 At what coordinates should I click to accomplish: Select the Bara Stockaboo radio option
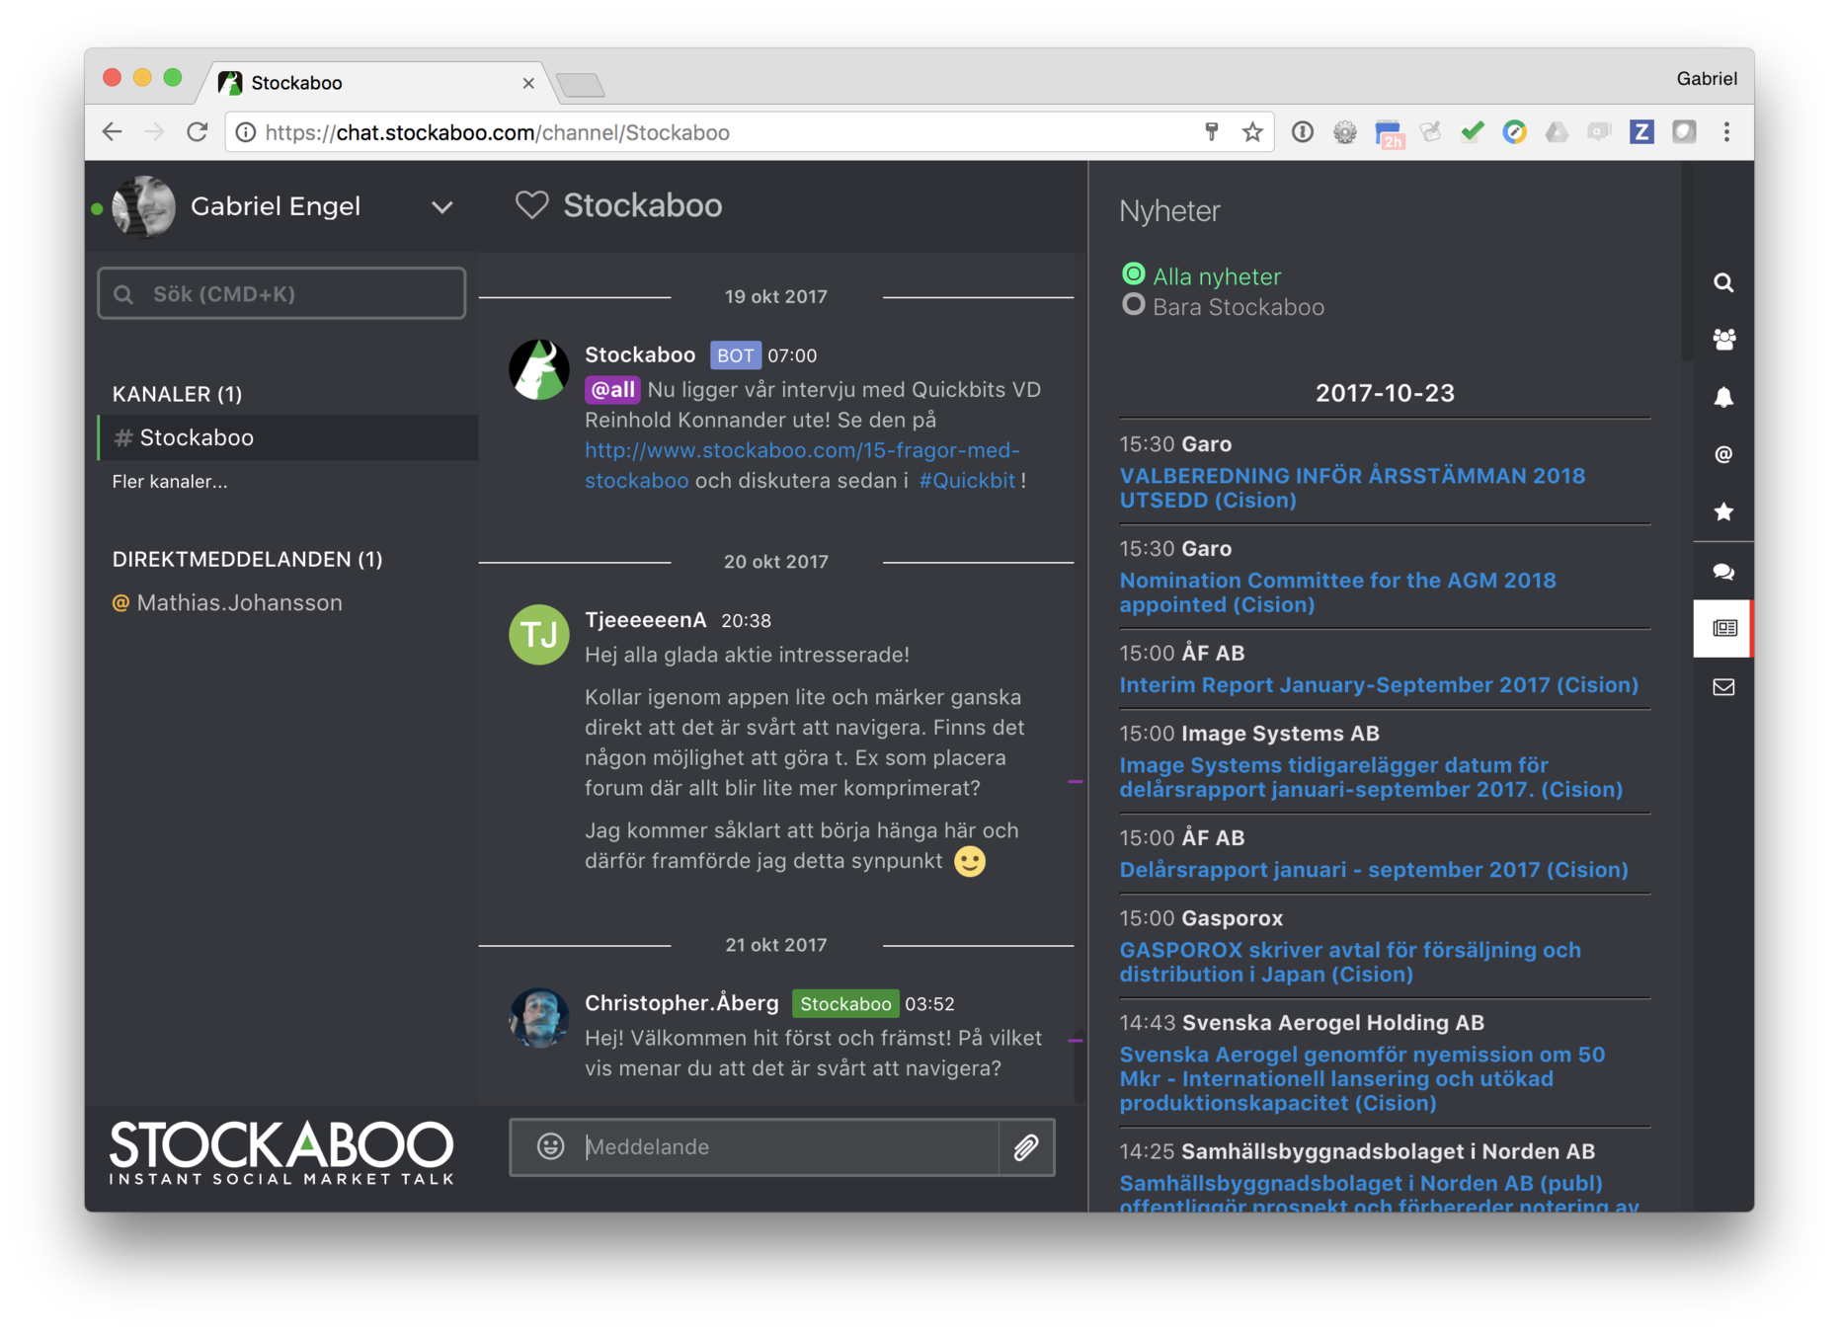(x=1134, y=304)
